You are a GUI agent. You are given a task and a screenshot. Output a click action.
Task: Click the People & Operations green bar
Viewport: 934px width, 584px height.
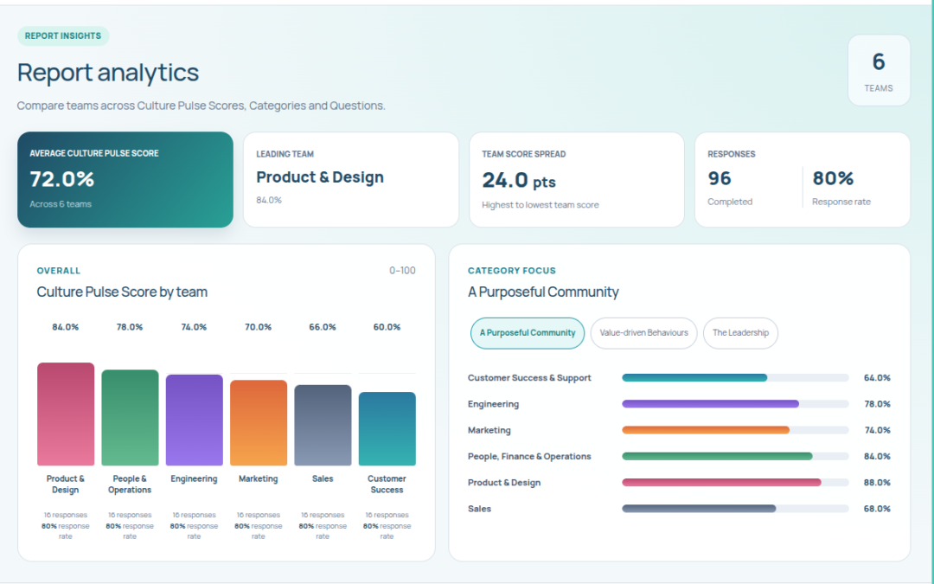[130, 418]
